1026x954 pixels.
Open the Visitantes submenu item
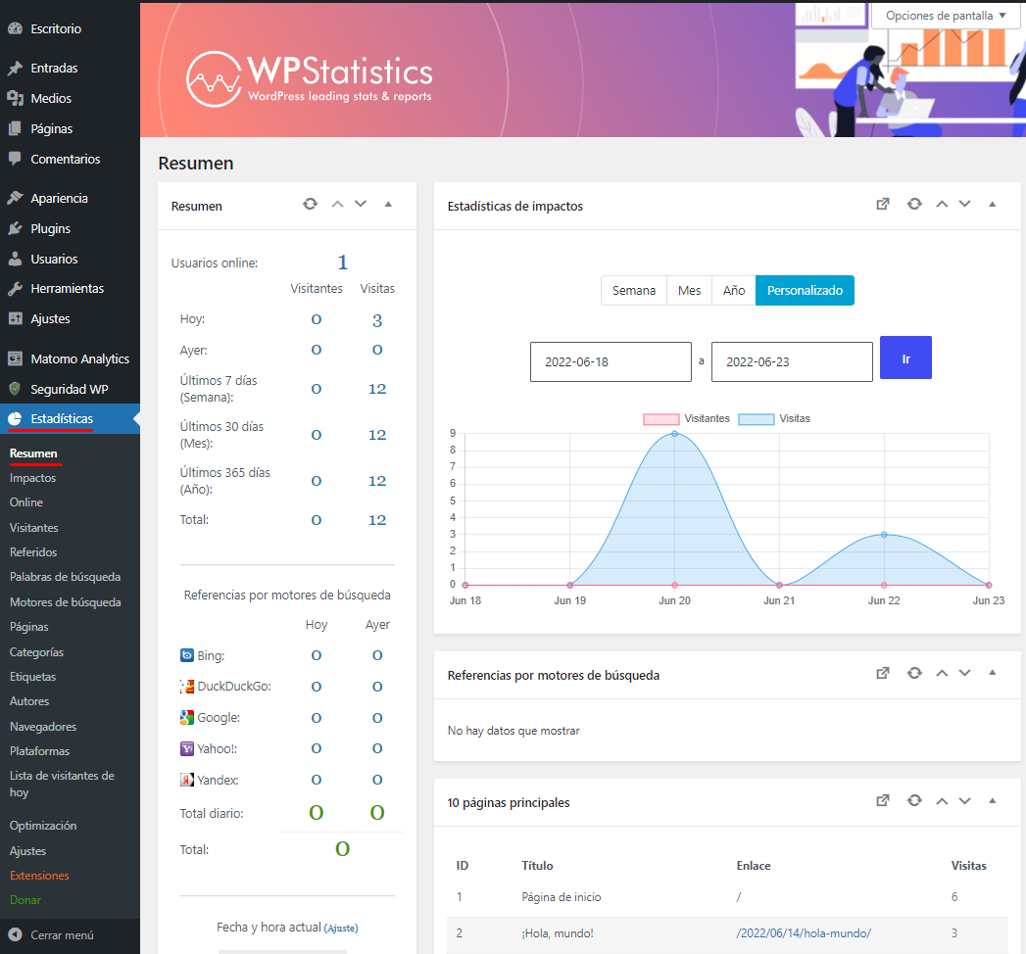point(34,528)
